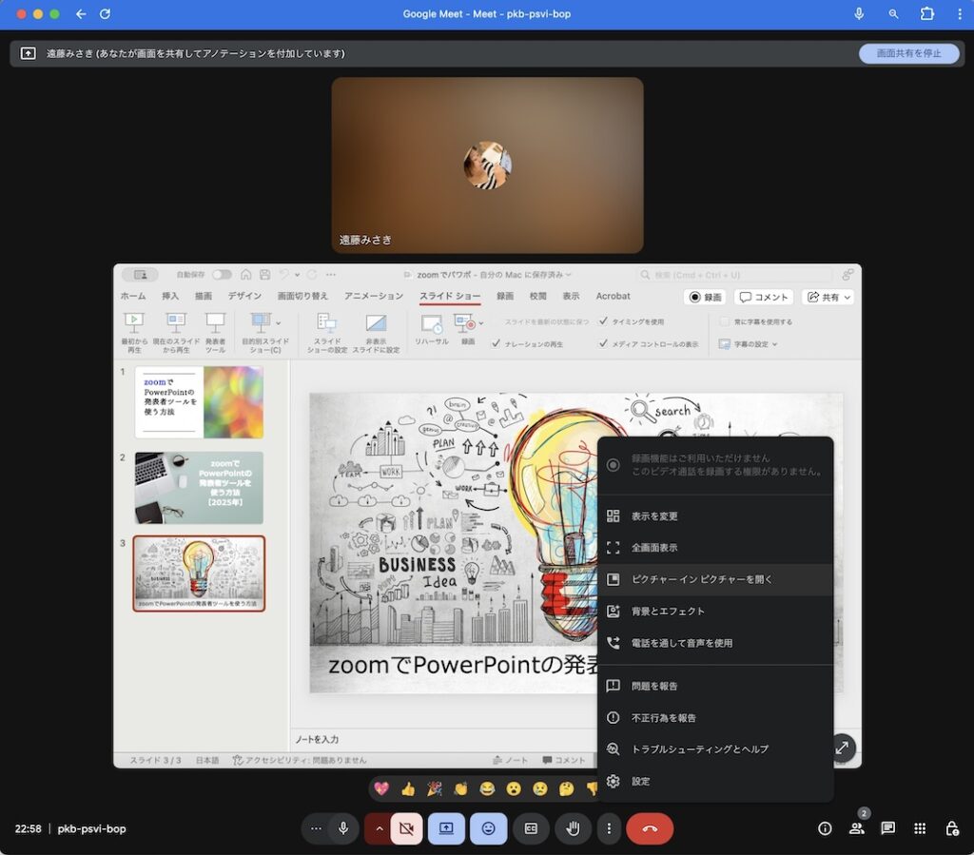Turn on closed captions
Screen dimensions: 974x855
[x=531, y=828]
